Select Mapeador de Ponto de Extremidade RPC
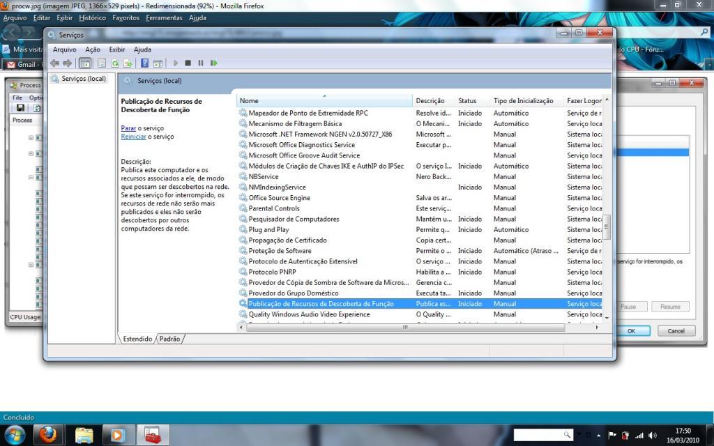The image size is (714, 446). click(x=419, y=114)
